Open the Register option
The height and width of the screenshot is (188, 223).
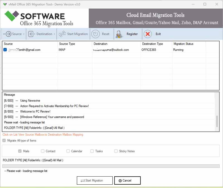132,34
